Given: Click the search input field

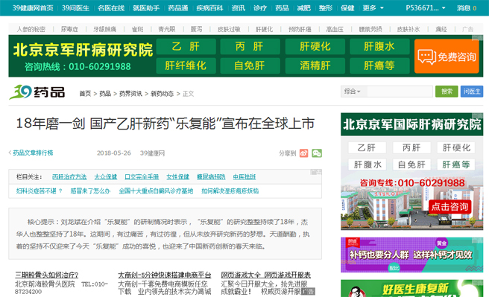Looking at the screenshot, I should pyautogui.click(x=400, y=92).
